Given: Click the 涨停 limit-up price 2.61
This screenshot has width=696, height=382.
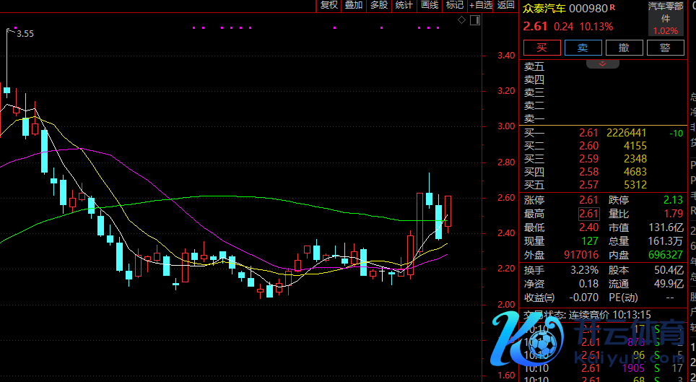Looking at the screenshot, I should 588,200.
